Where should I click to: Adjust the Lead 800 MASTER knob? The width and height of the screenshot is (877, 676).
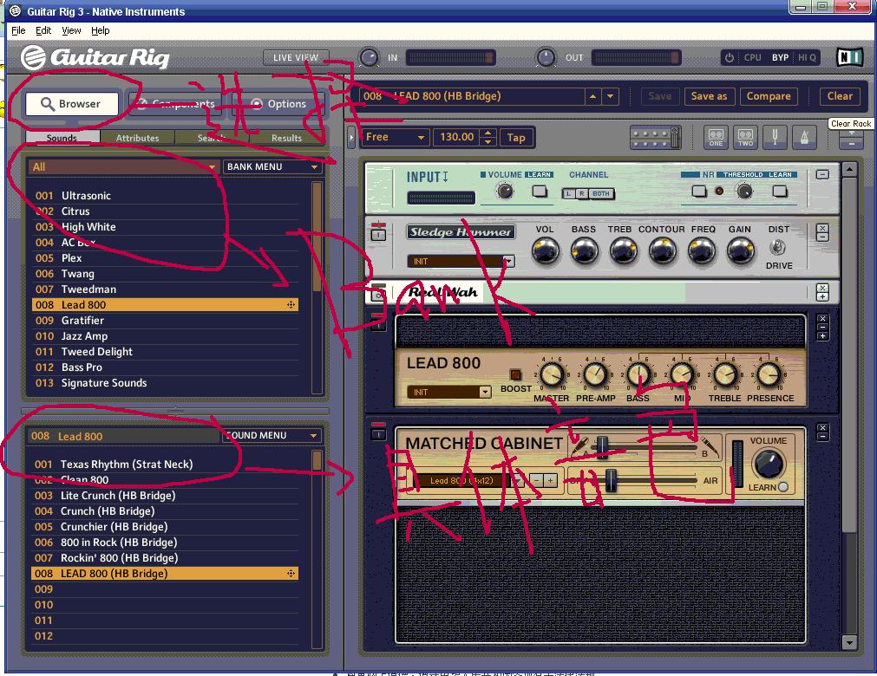click(552, 375)
